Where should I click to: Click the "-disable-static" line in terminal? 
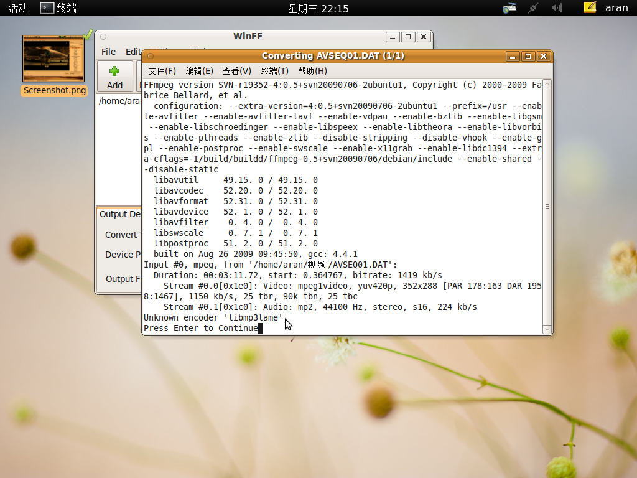point(181,169)
